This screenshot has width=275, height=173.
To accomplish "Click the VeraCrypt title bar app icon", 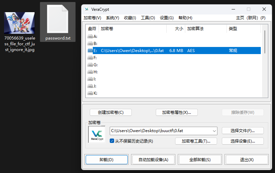I will click(x=87, y=9).
